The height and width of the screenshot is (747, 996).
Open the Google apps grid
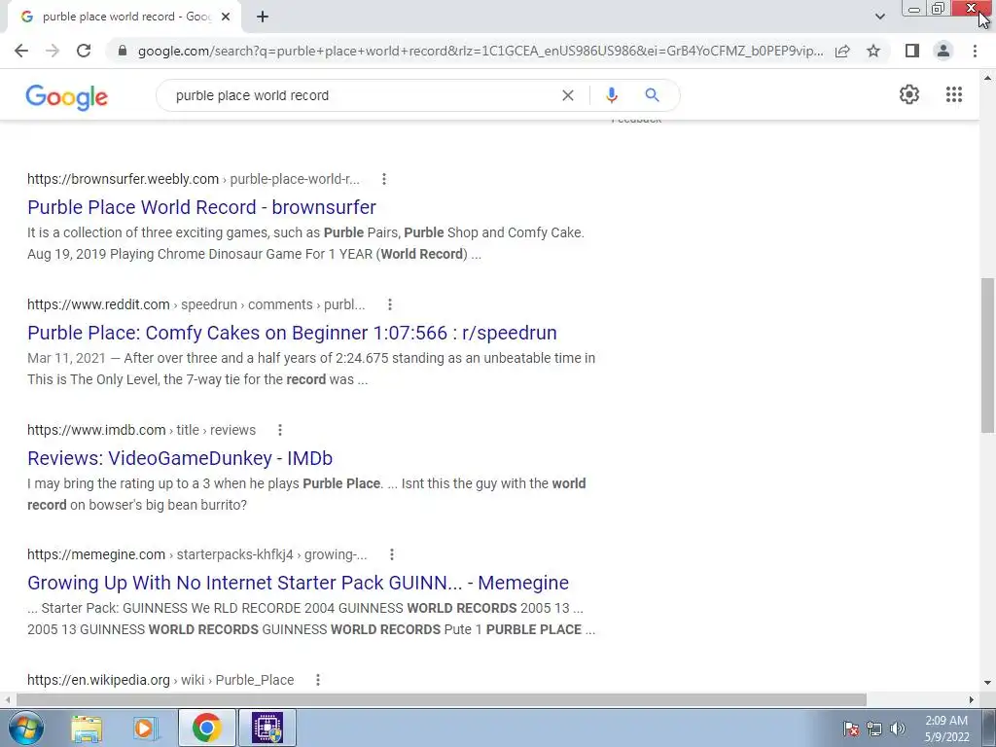[953, 94]
